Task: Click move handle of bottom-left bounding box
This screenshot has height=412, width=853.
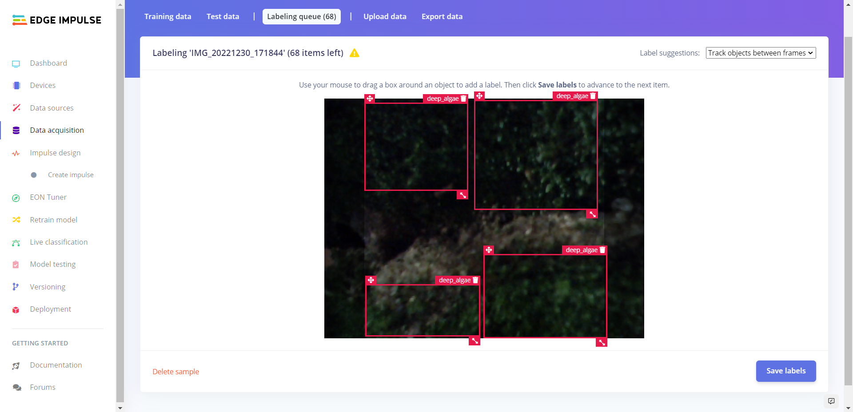Action: (371, 280)
